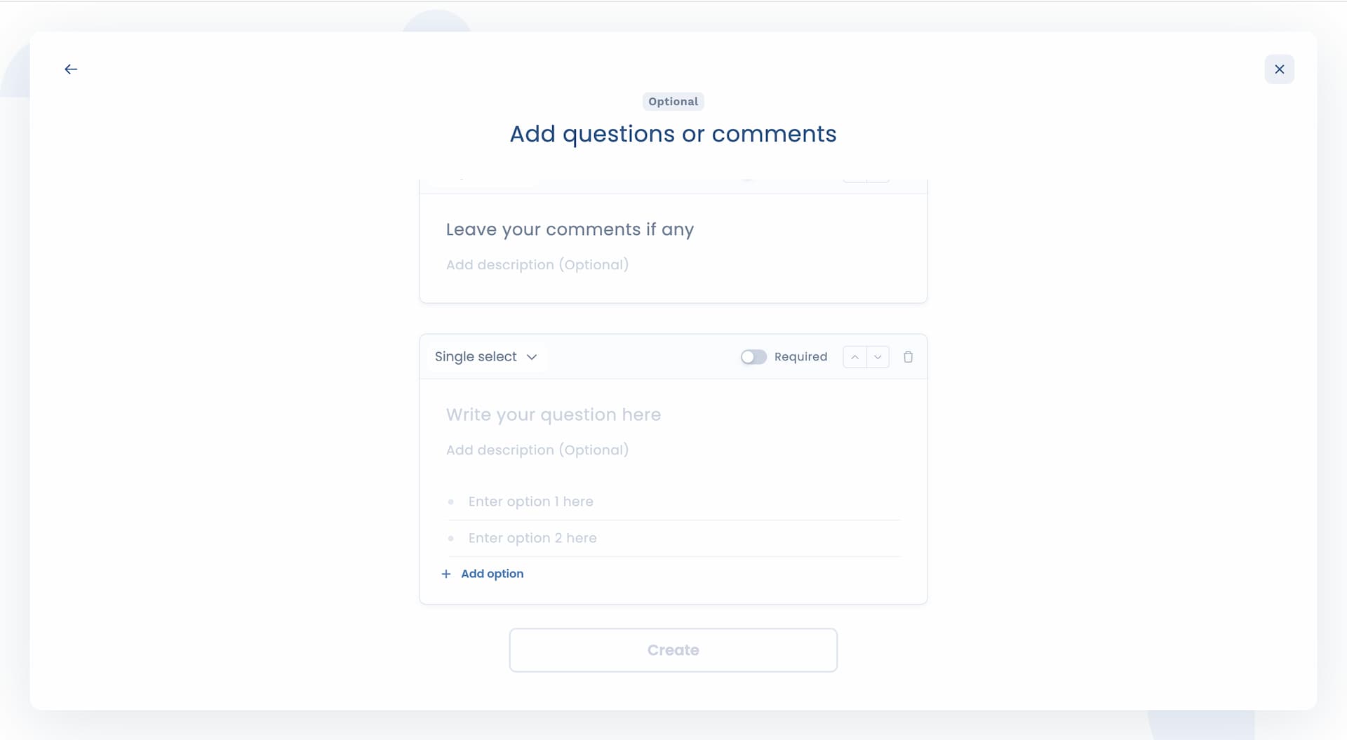
Task: Click Add option to insert a new choice
Action: coord(491,573)
